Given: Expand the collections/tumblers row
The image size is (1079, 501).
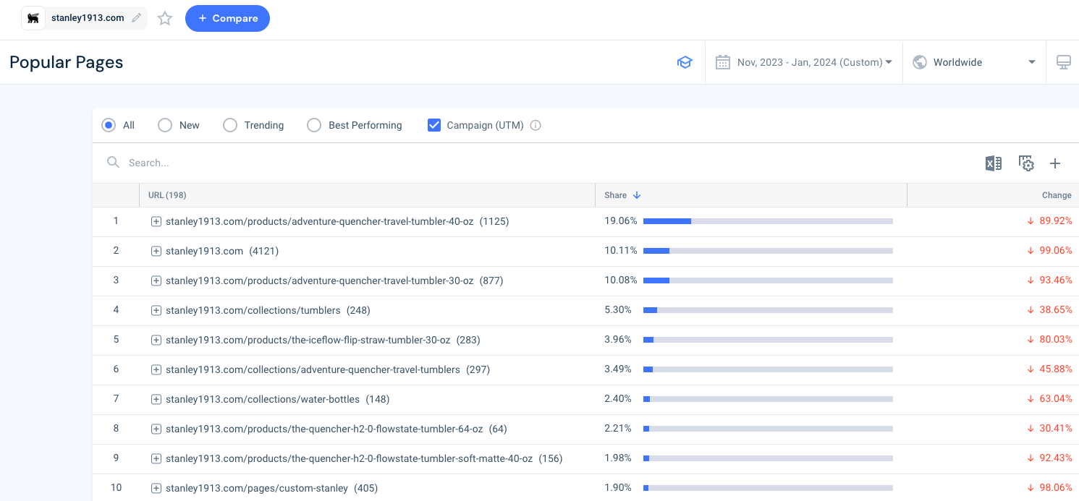Looking at the screenshot, I should point(156,311).
